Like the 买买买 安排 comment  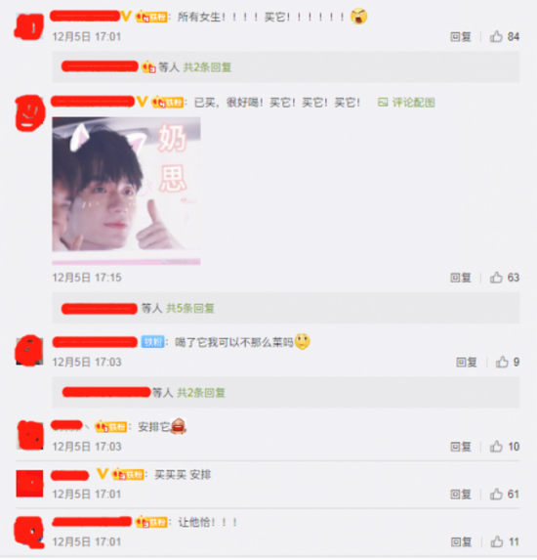496,494
